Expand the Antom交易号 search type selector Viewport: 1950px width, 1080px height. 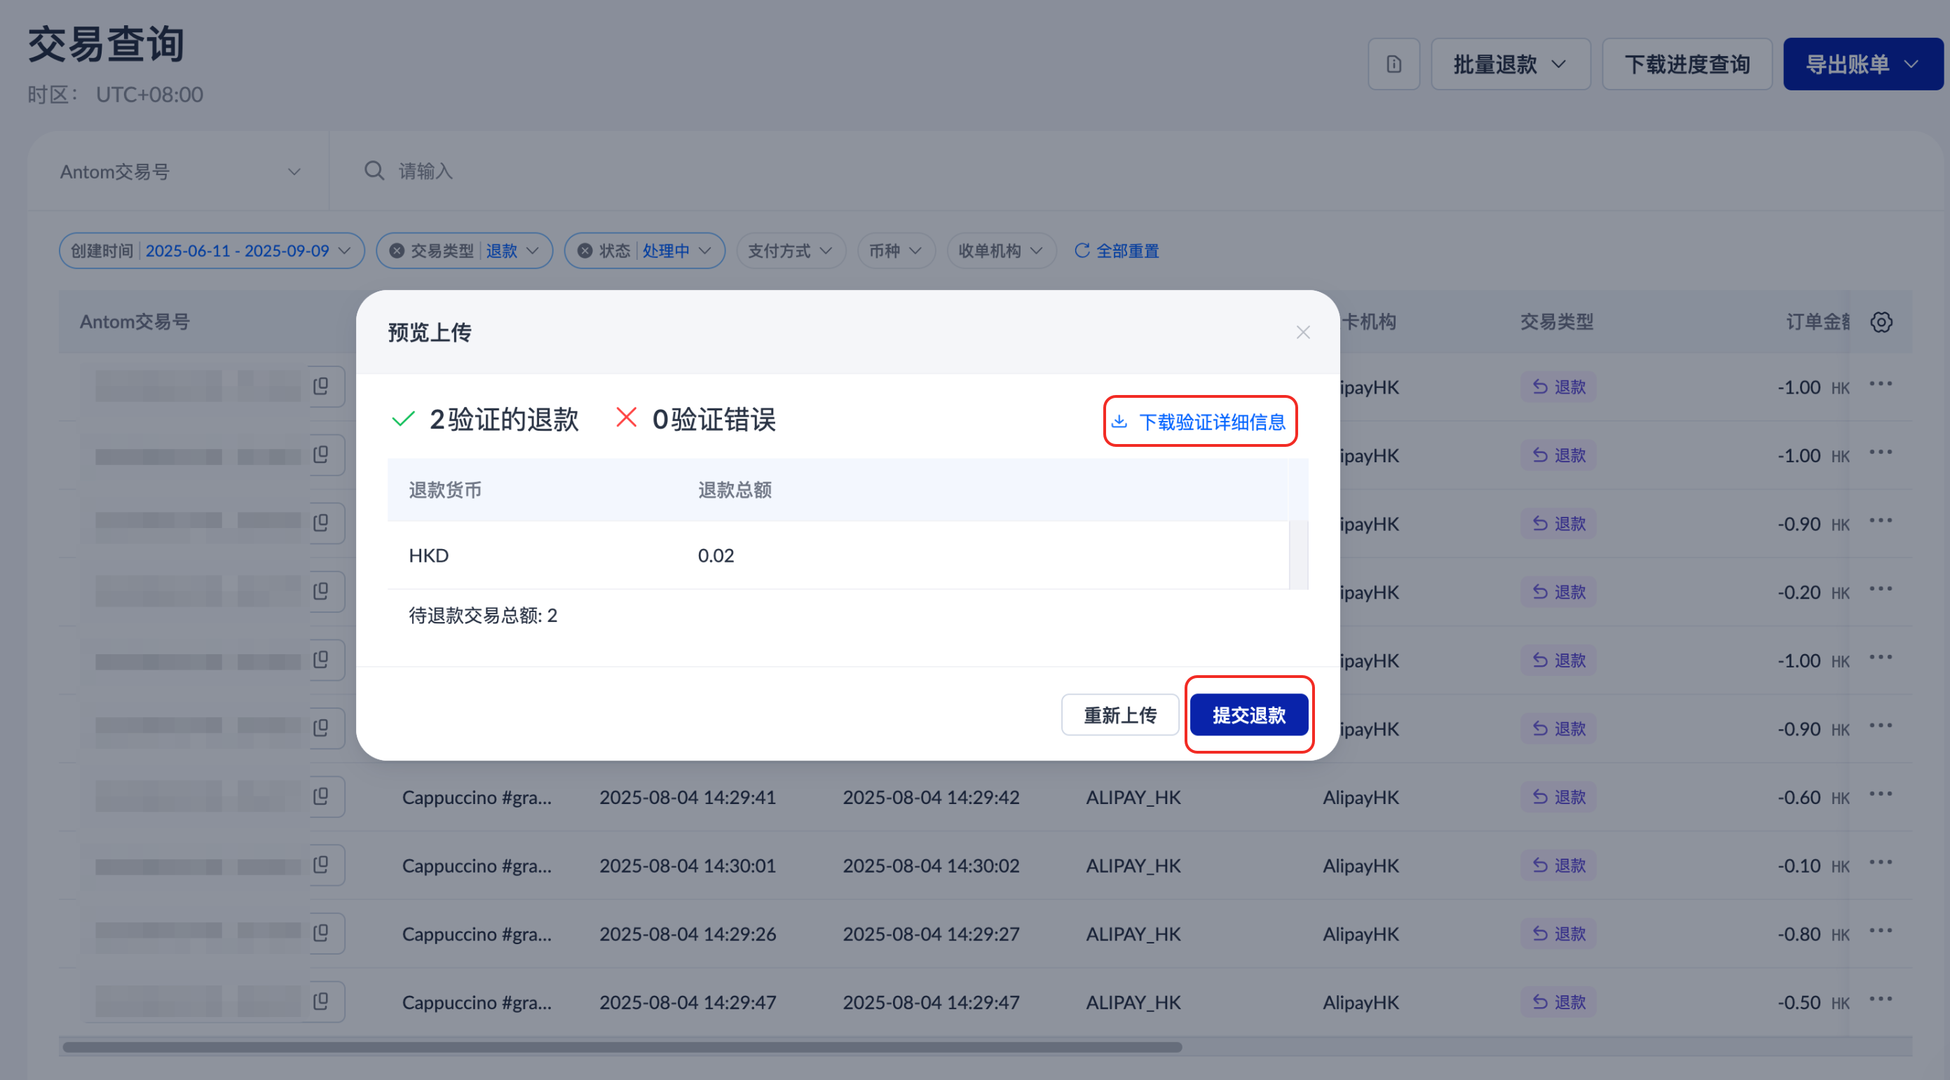tap(179, 172)
